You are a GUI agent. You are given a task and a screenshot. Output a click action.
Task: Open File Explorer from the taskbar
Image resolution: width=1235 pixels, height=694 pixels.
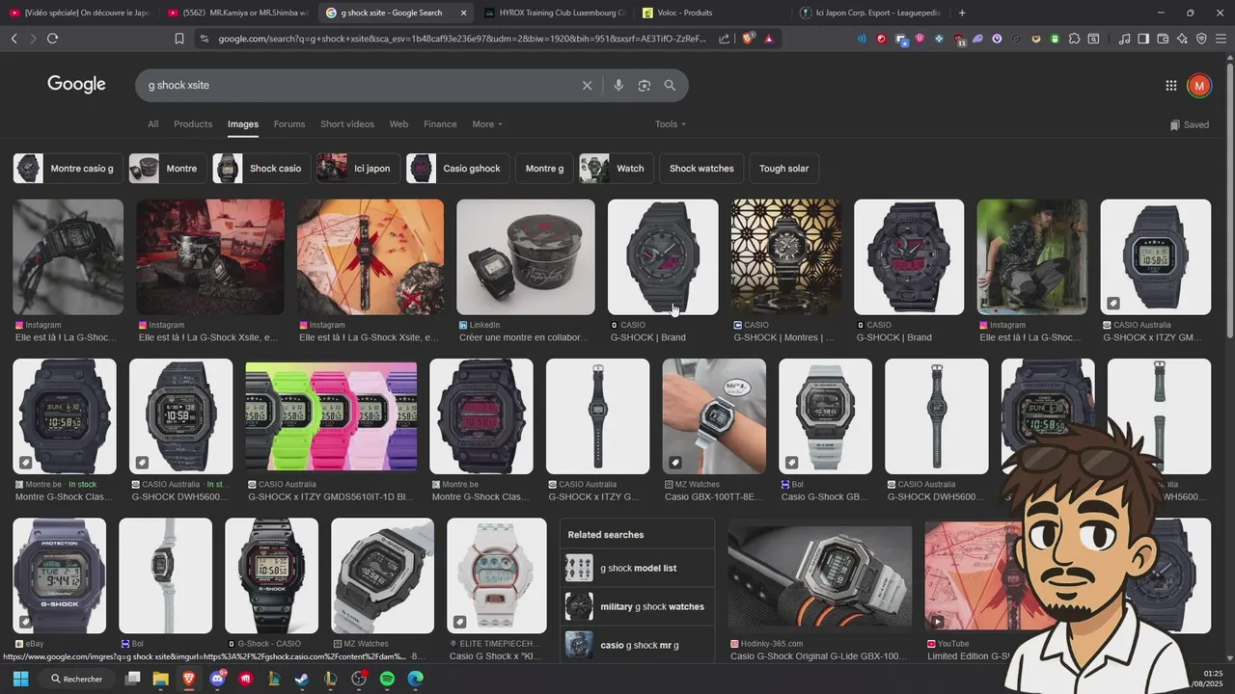point(160,679)
